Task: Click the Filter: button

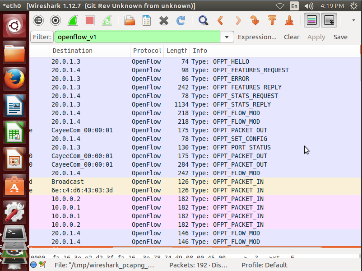Action: (42, 37)
